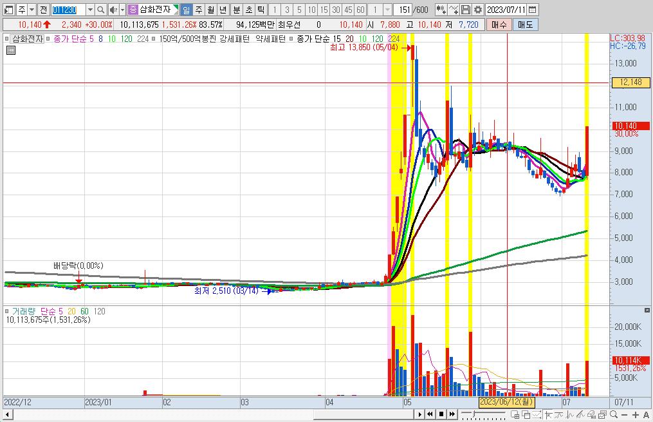
Task: Click the scroll left arrow at bottom
Action: click(7, 414)
